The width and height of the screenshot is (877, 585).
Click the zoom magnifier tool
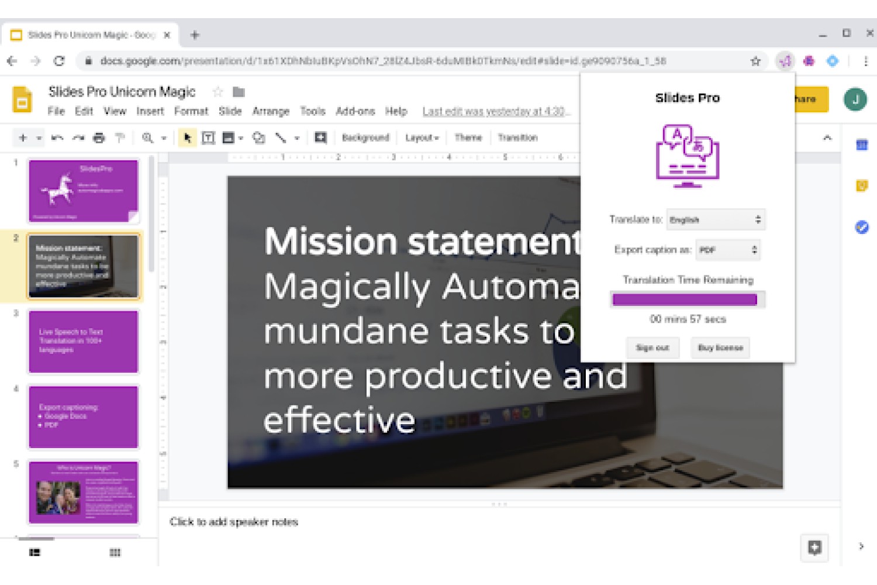147,138
